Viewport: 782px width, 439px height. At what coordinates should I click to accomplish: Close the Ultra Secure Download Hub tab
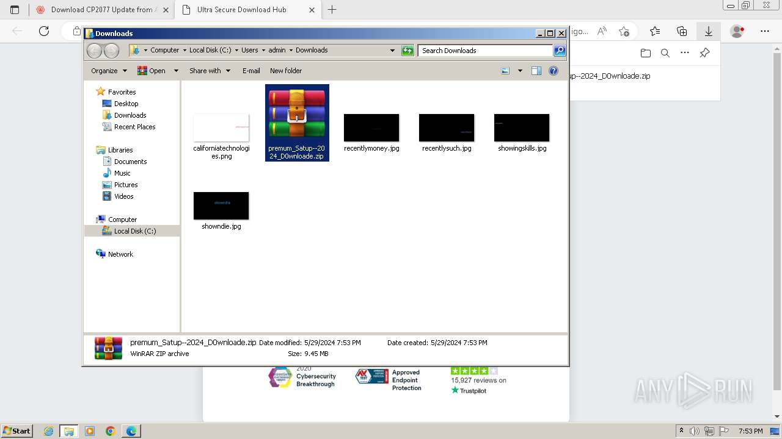tap(312, 10)
